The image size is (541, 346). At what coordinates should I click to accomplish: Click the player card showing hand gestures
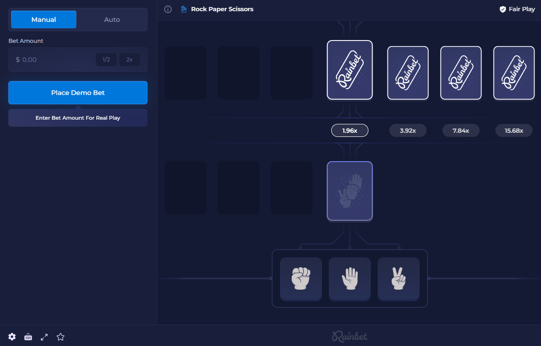click(349, 191)
